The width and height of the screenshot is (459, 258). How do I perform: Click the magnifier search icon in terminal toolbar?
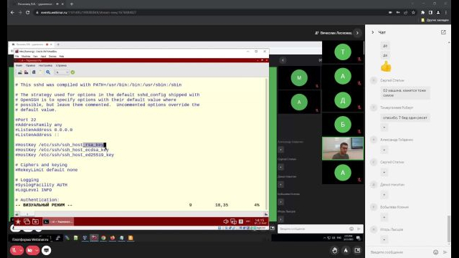tap(48, 72)
